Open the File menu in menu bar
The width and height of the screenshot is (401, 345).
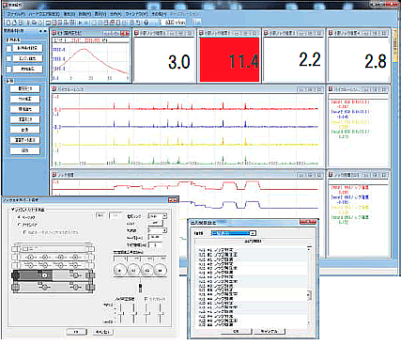click(16, 14)
